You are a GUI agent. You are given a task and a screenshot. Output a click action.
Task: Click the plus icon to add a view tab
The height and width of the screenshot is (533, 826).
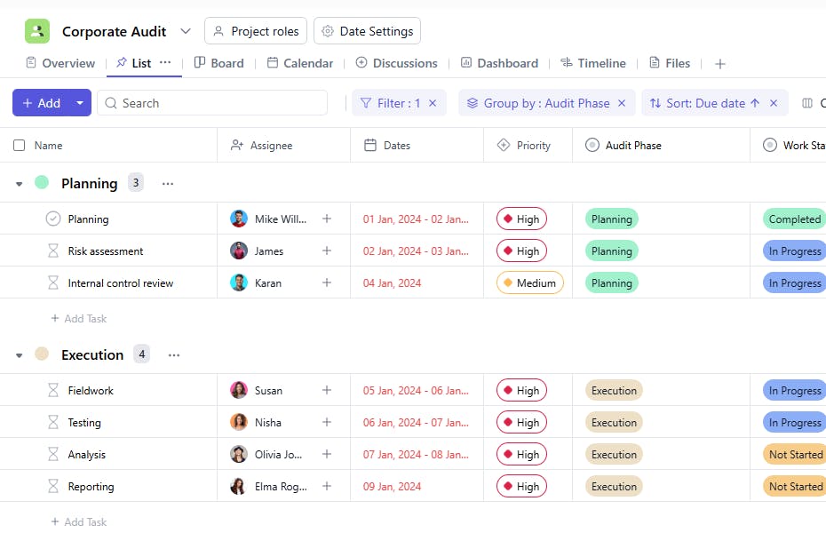(x=720, y=64)
